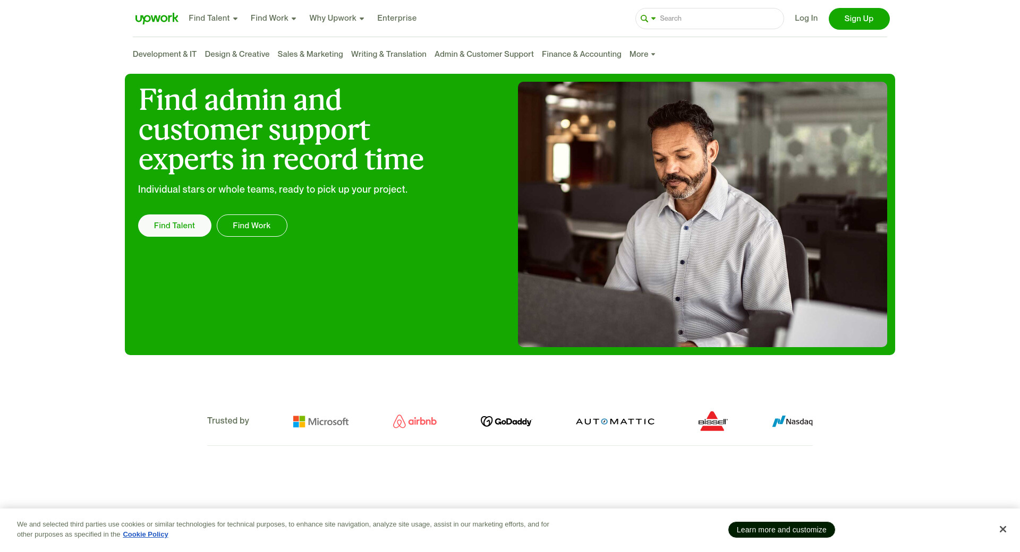Open the search type dropdown arrow

tap(653, 19)
